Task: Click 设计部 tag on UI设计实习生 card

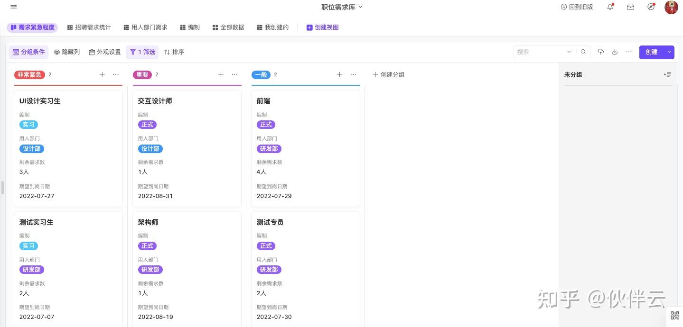Action: 32,149
